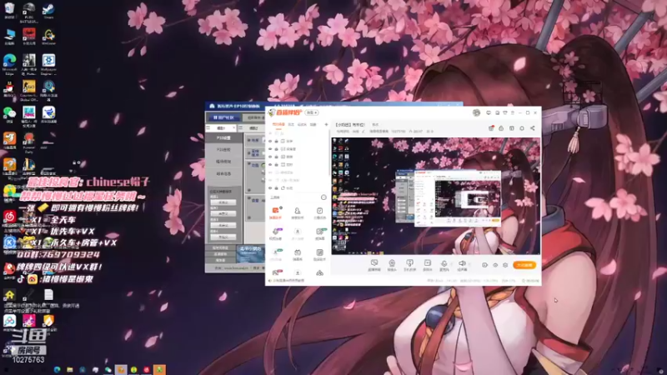Screen dimensions: 667x375
Task: Toggle the preview eye icon next to settings gear
Action: coord(495,265)
